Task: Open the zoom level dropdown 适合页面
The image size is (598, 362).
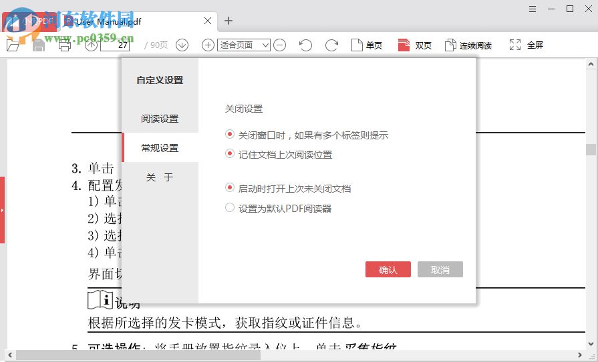Action: (x=244, y=45)
